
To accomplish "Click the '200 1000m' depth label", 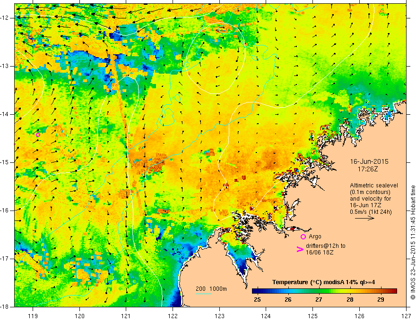I will pyautogui.click(x=211, y=289).
